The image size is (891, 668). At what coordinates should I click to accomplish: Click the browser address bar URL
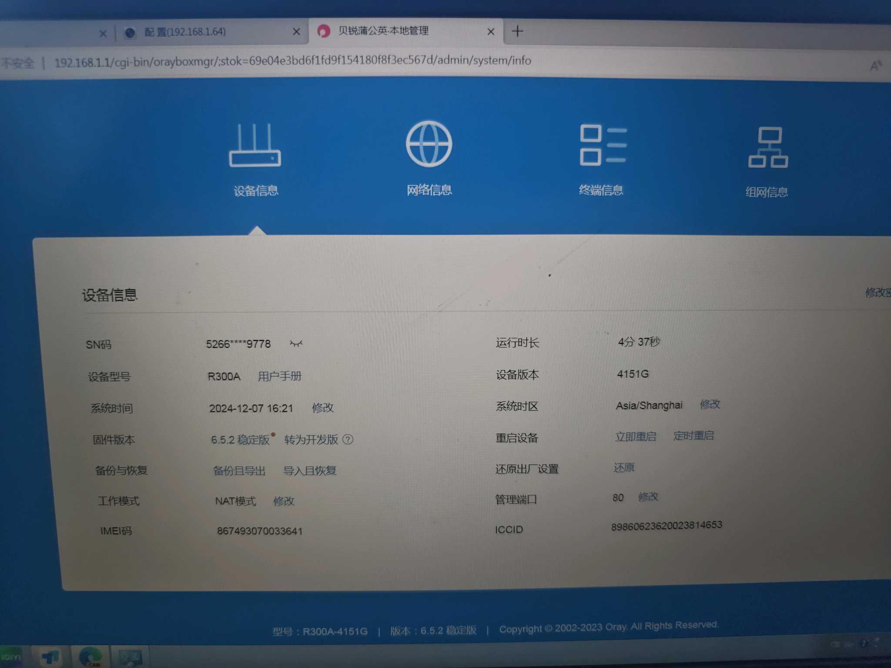pos(292,61)
